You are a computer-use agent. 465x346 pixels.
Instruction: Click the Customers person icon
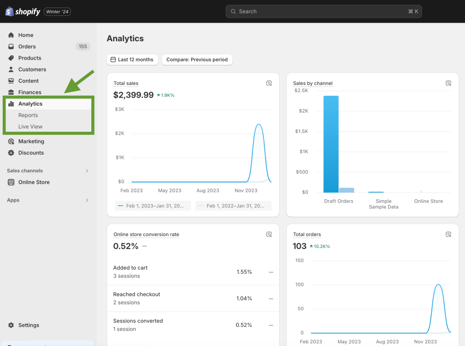coord(11,69)
